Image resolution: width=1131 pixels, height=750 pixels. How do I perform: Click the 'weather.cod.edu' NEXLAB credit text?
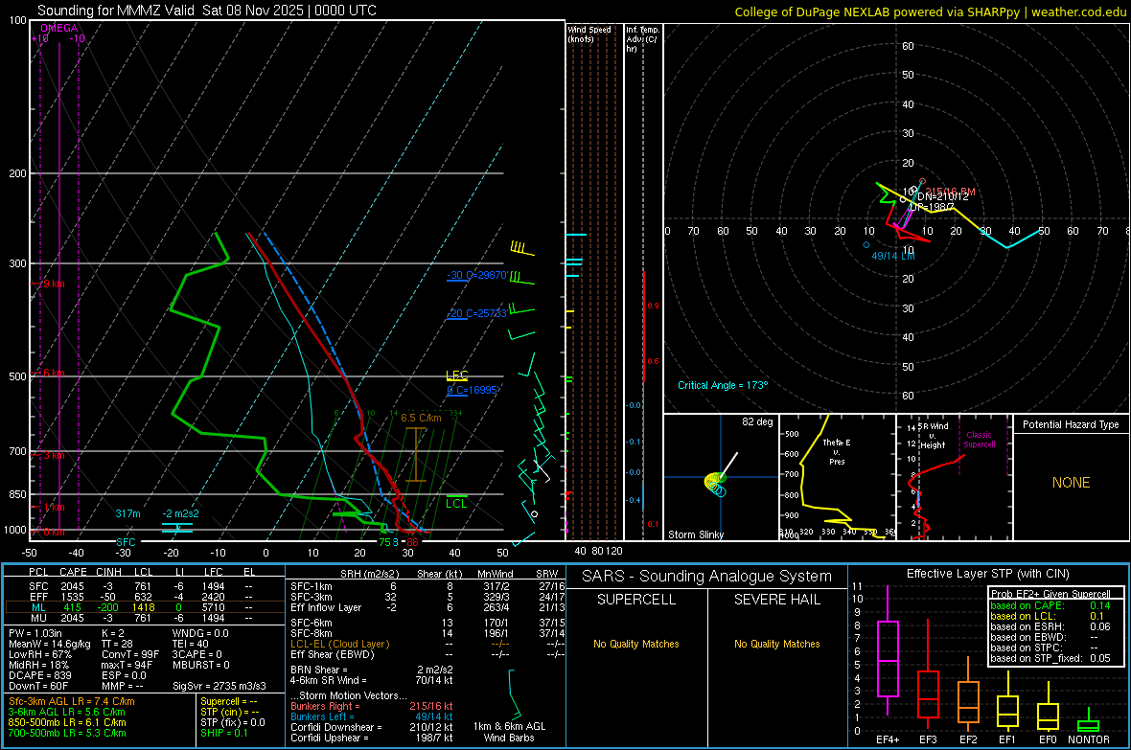point(1078,11)
